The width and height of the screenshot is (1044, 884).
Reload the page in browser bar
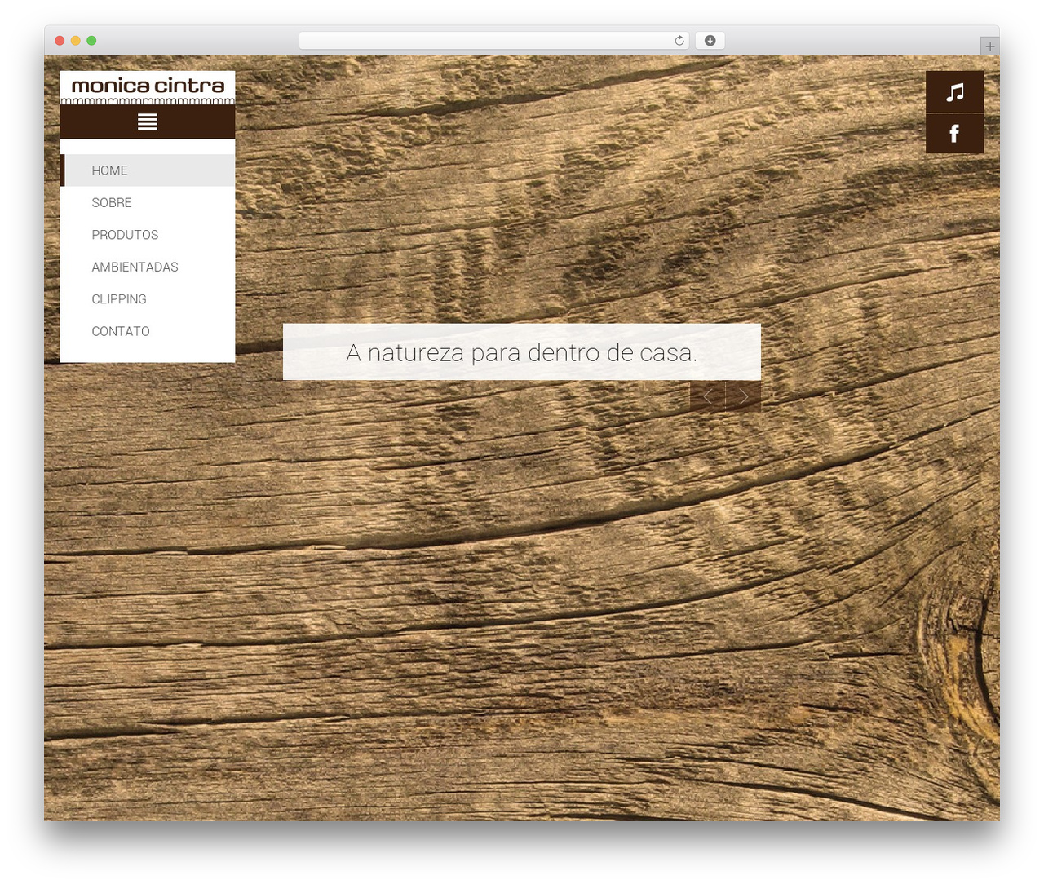679,41
